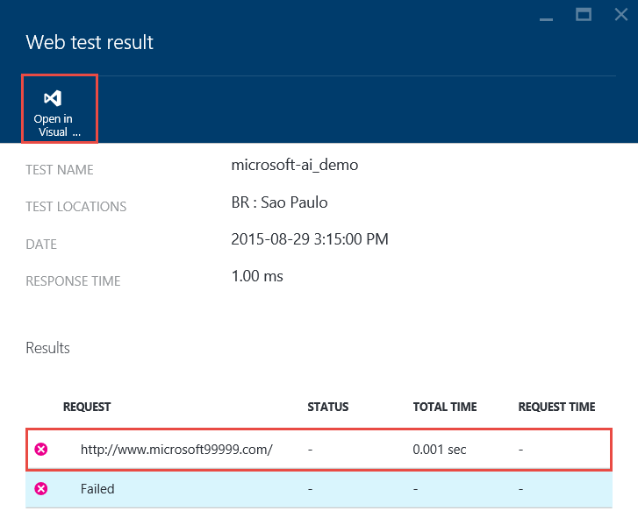
Task: Close the Web test result blade
Action: (621, 15)
